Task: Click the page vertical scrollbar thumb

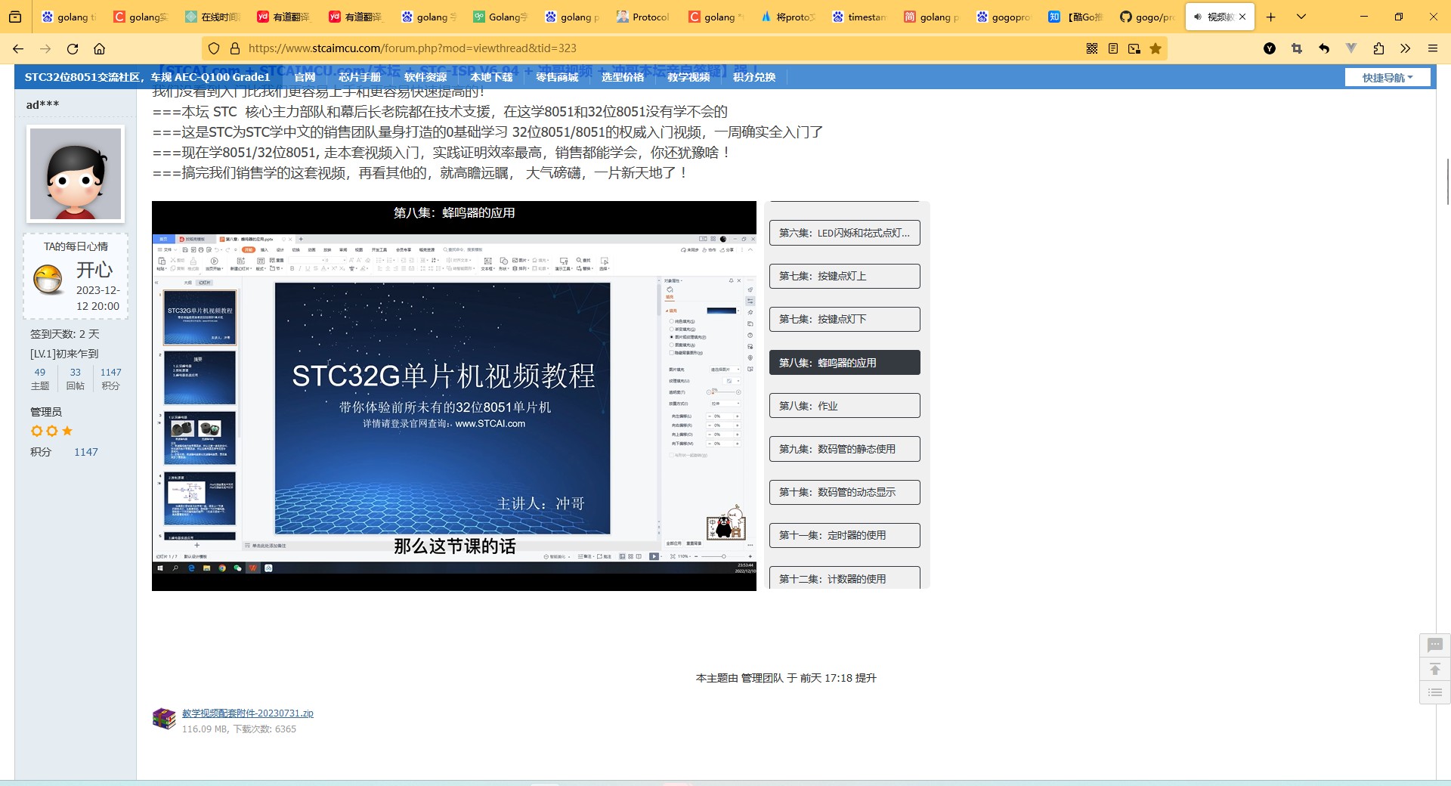Action: (x=1448, y=181)
